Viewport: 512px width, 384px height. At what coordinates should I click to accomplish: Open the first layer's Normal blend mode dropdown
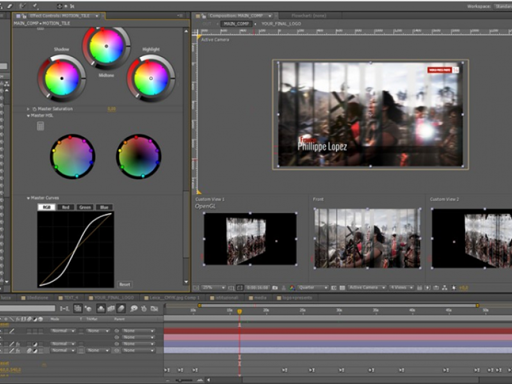[63, 331]
